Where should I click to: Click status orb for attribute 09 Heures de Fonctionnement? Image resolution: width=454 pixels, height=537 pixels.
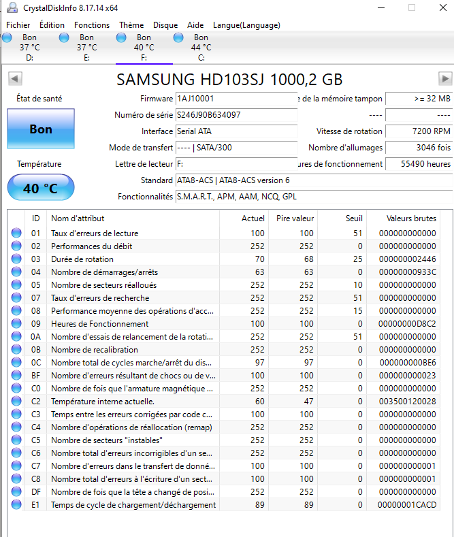click(x=16, y=324)
